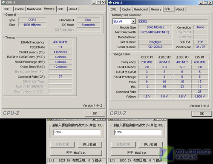This screenshot has height=164, width=213.
Task: Click DRAM Frequency value 400.0 MHz
Action: [x=60, y=42]
